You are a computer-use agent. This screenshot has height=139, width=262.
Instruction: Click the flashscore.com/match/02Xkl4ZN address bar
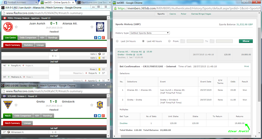pos(56,13)
